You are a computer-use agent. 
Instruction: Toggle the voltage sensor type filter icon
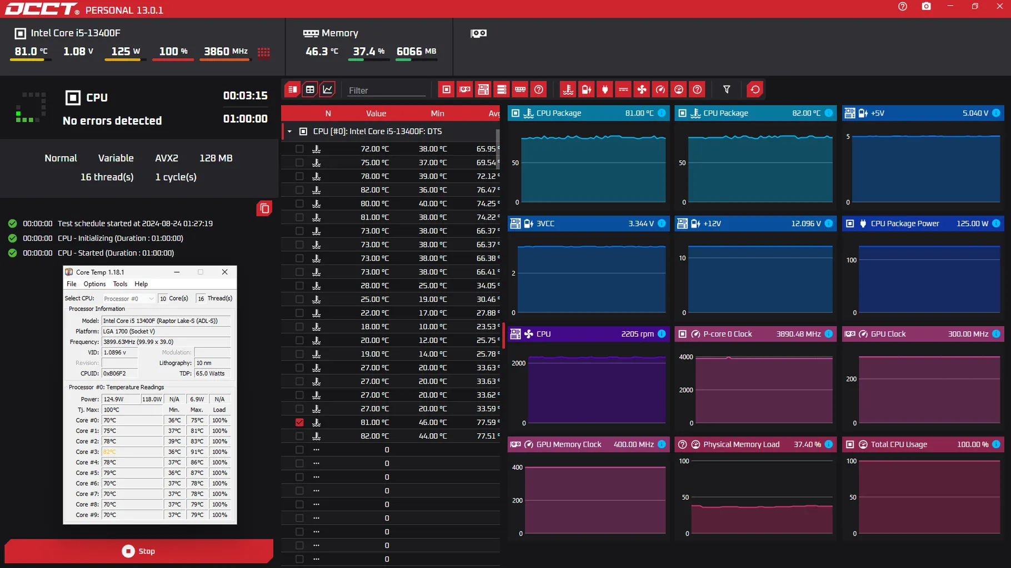pyautogui.click(x=586, y=89)
